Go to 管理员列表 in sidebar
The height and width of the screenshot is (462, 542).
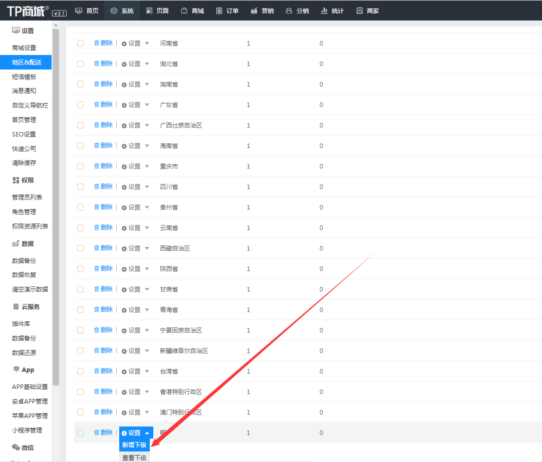(27, 197)
